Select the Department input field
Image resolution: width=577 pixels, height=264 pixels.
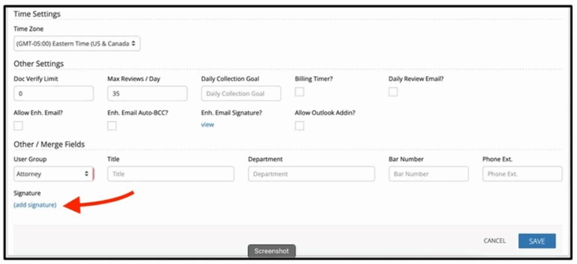click(x=311, y=174)
